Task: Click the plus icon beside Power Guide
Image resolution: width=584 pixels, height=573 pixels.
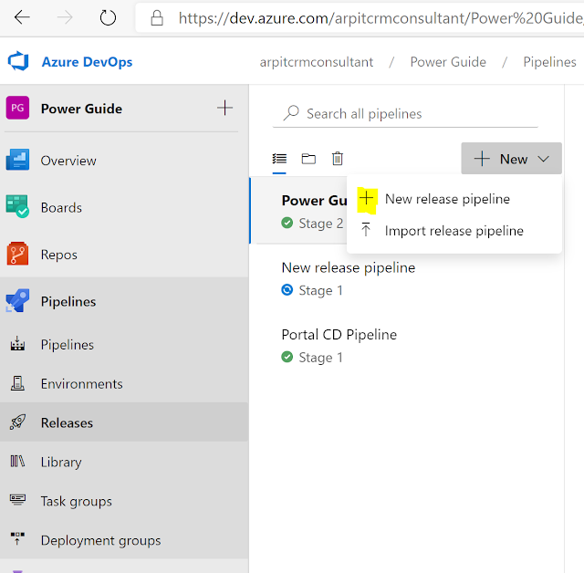Action: [x=225, y=108]
